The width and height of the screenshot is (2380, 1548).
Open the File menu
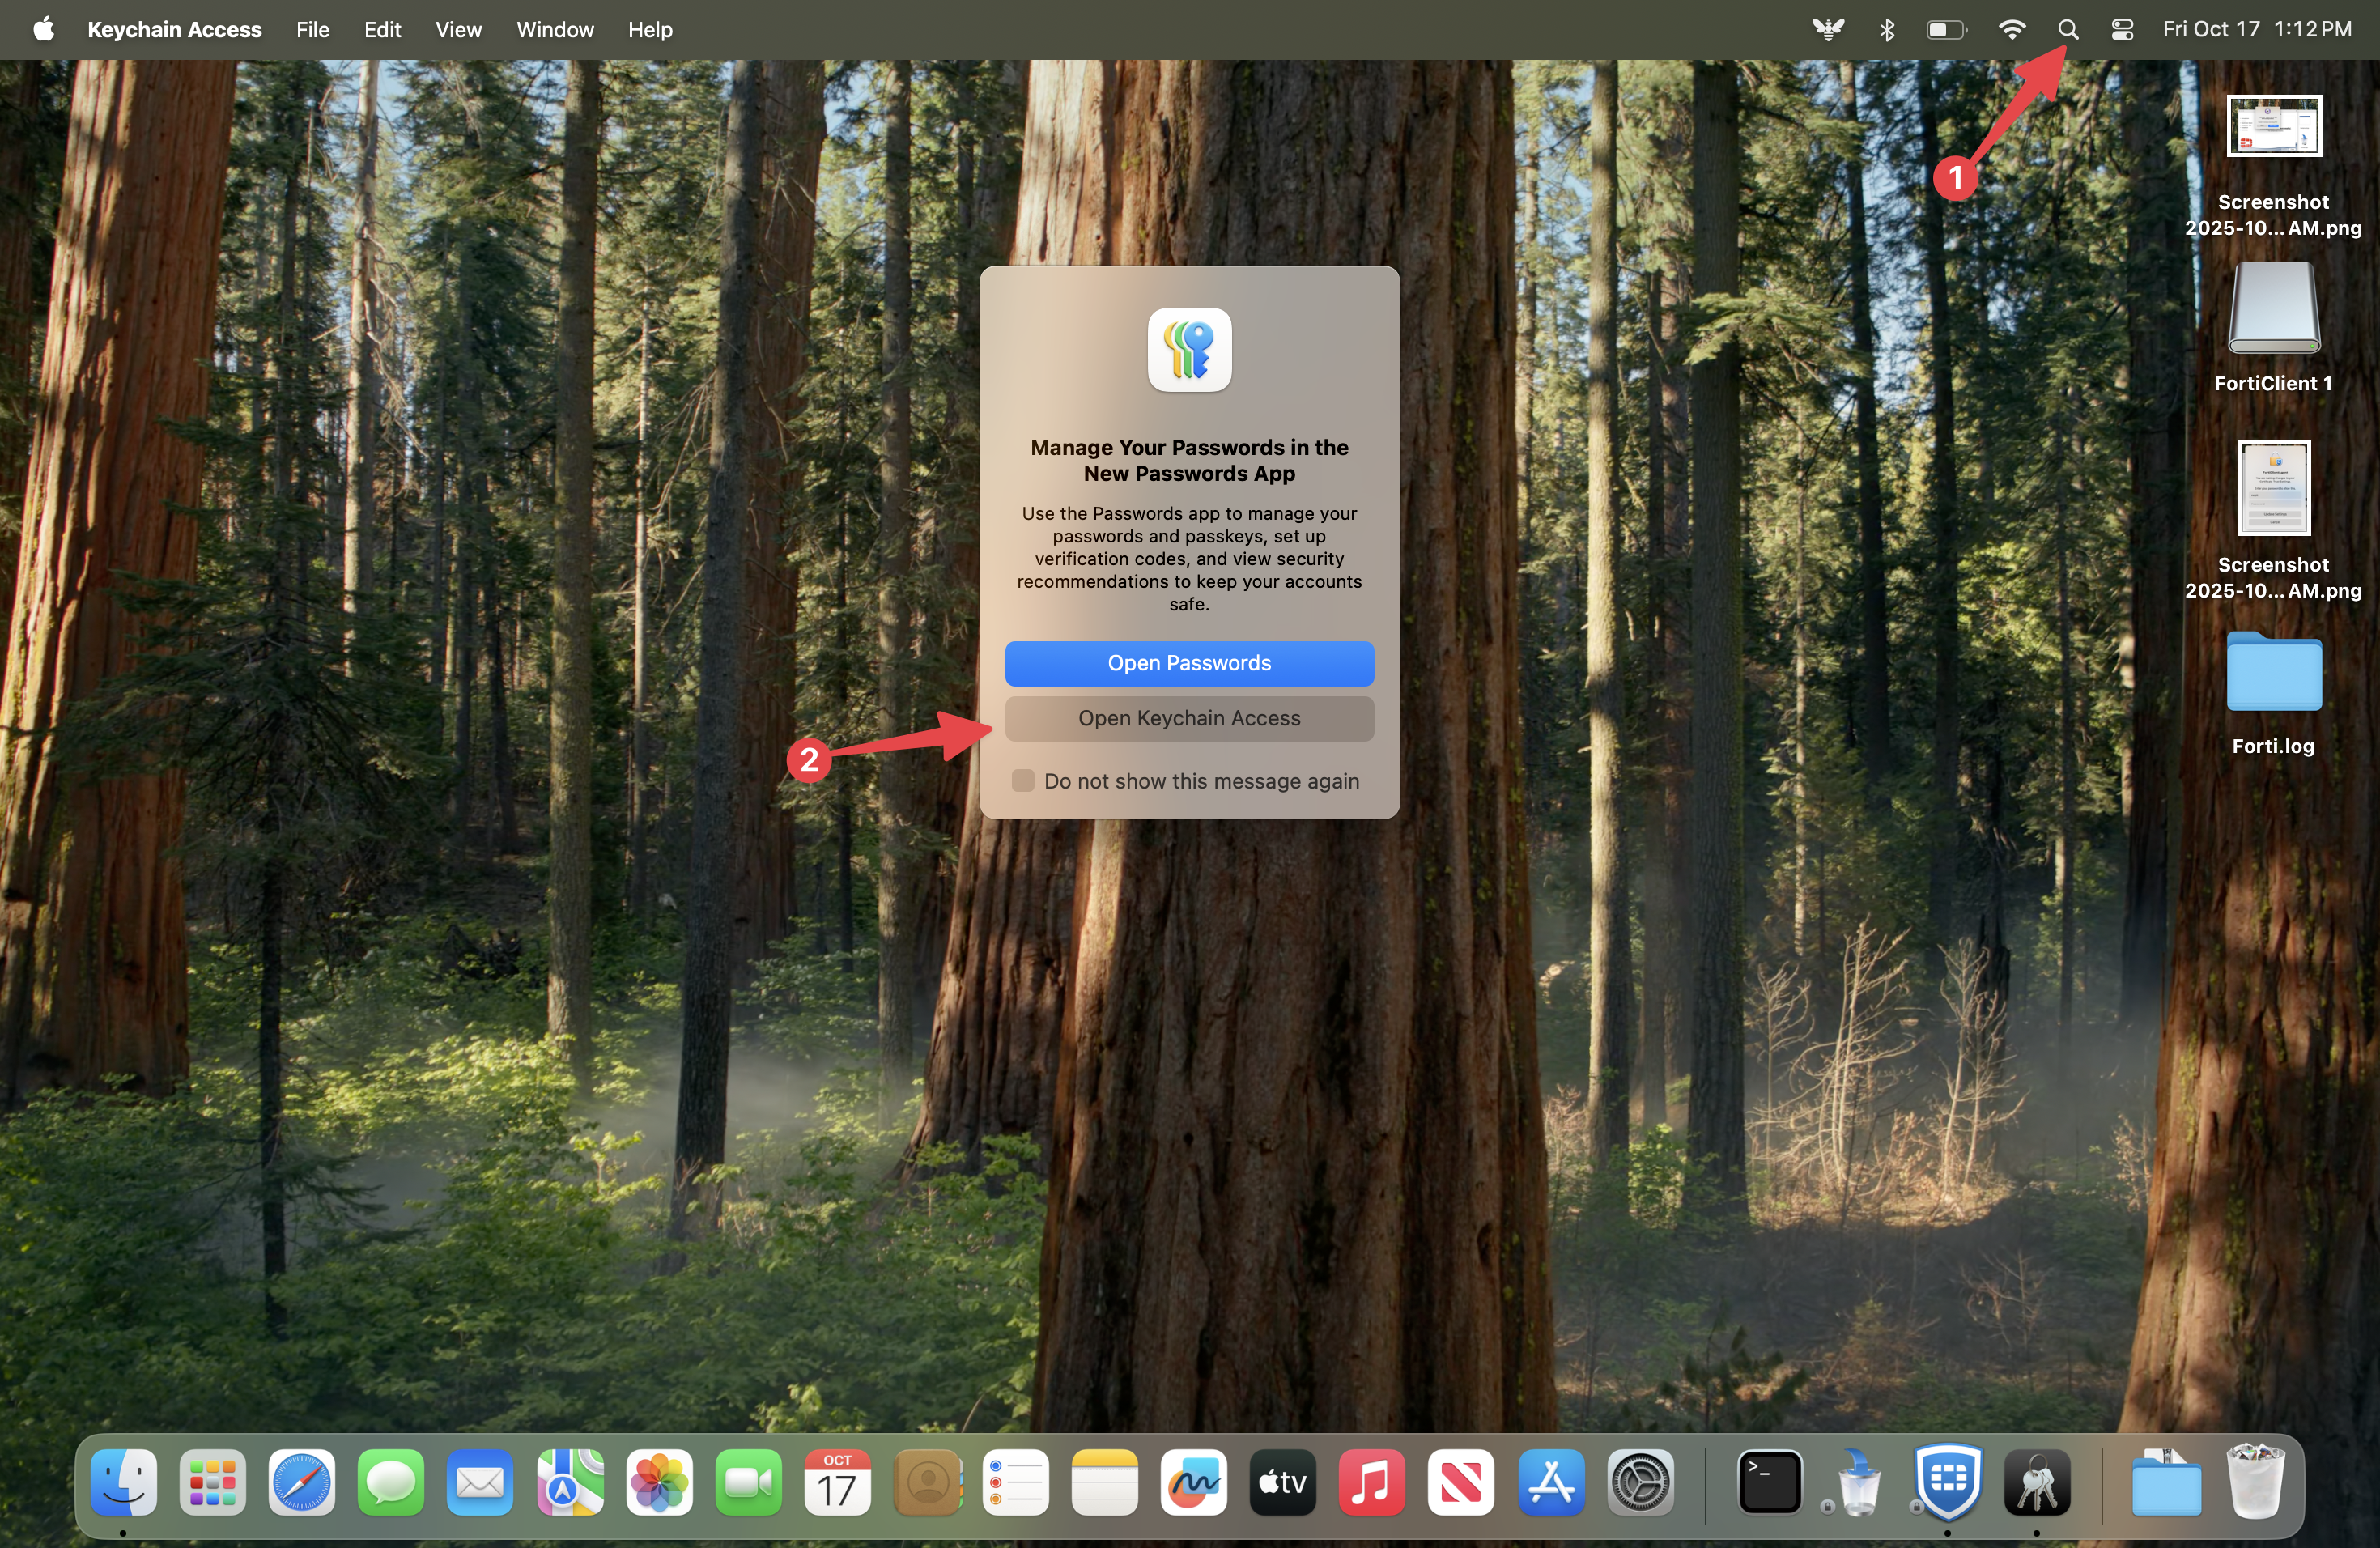[312, 30]
